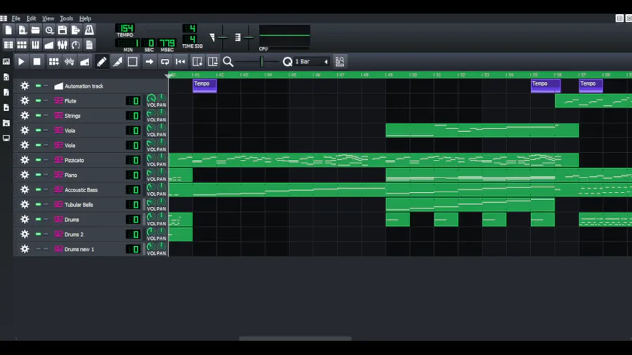Open Pizzicato track gear menu
Image resolution: width=632 pixels, height=355 pixels.
tap(25, 160)
